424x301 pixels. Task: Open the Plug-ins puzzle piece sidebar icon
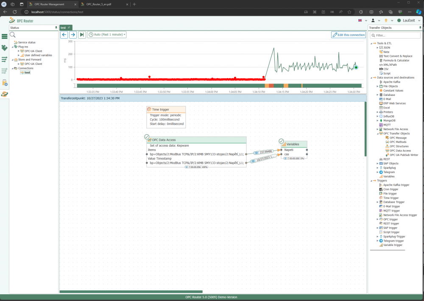(5, 48)
